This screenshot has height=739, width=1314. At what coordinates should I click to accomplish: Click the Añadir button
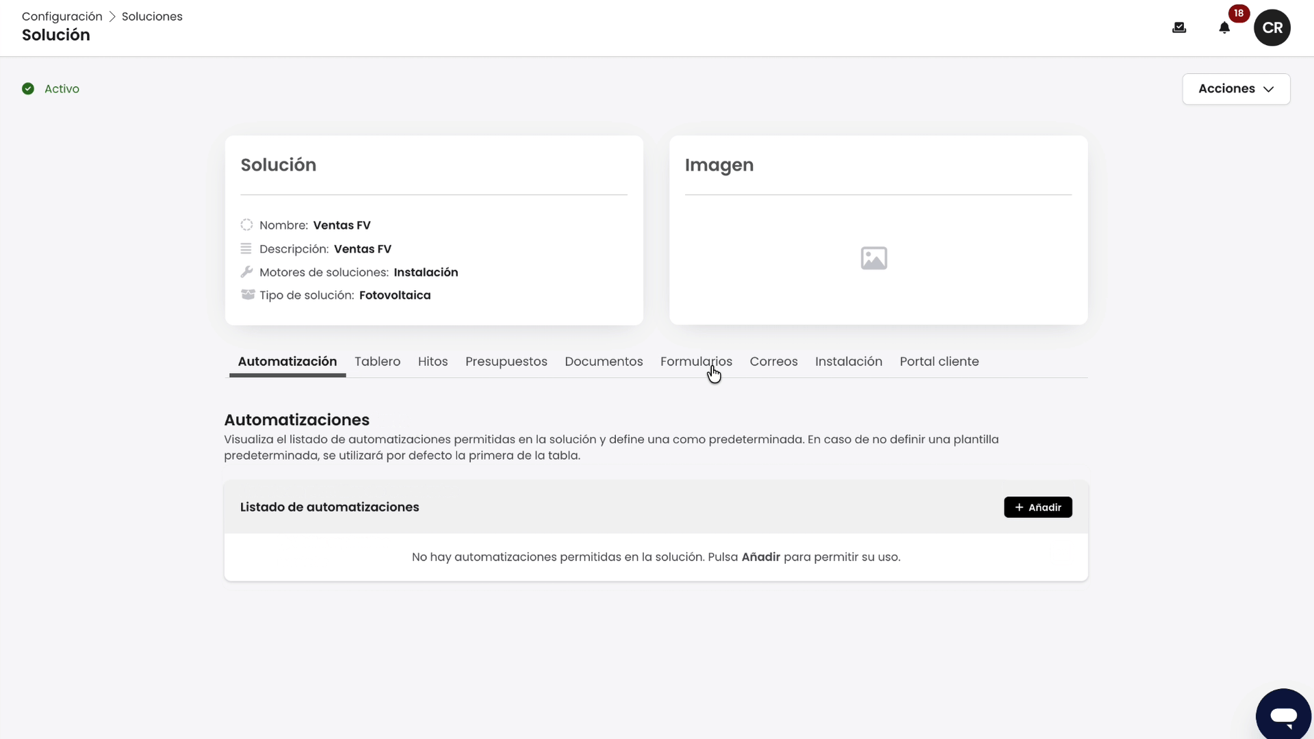1038,507
